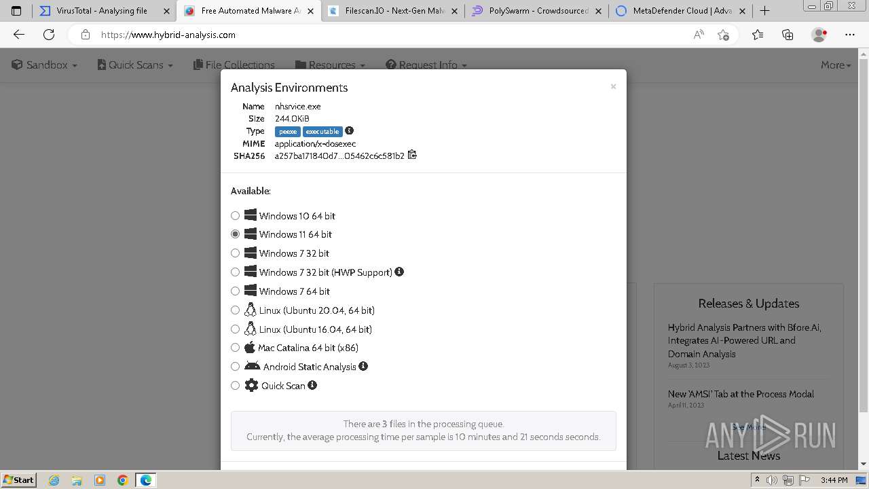
Task: Click info icon beside Quick Scan
Action: pos(312,385)
